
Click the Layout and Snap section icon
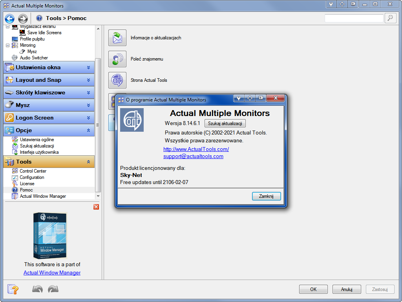pyautogui.click(x=9, y=80)
